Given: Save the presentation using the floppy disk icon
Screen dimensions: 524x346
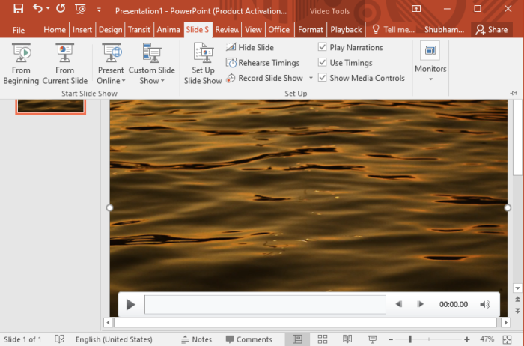Looking at the screenshot, I should click(18, 9).
